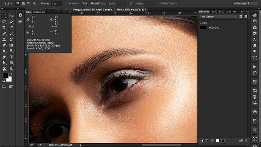Select the Rectangular Marquee tool in toolbox
This screenshot has height=147, width=261.
click(4, 16)
